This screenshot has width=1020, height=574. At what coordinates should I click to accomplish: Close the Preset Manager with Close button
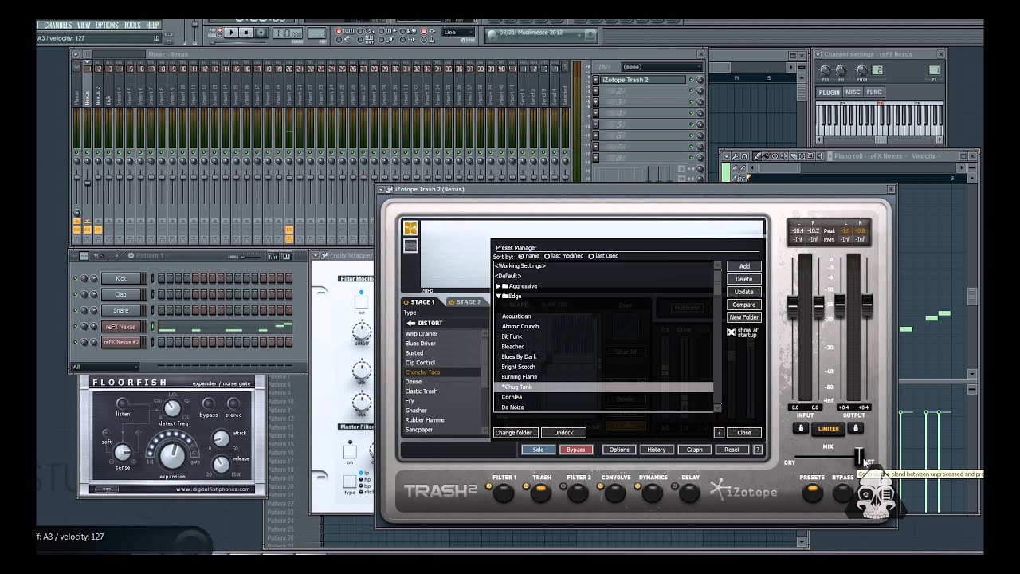pyautogui.click(x=743, y=432)
